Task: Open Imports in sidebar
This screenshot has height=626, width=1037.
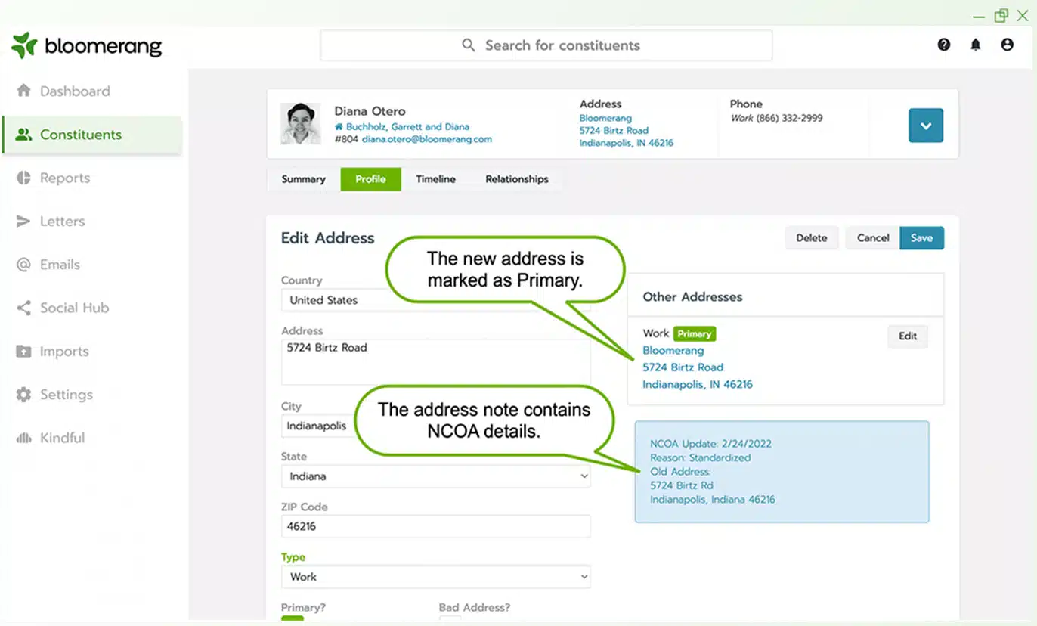Action: 64,352
